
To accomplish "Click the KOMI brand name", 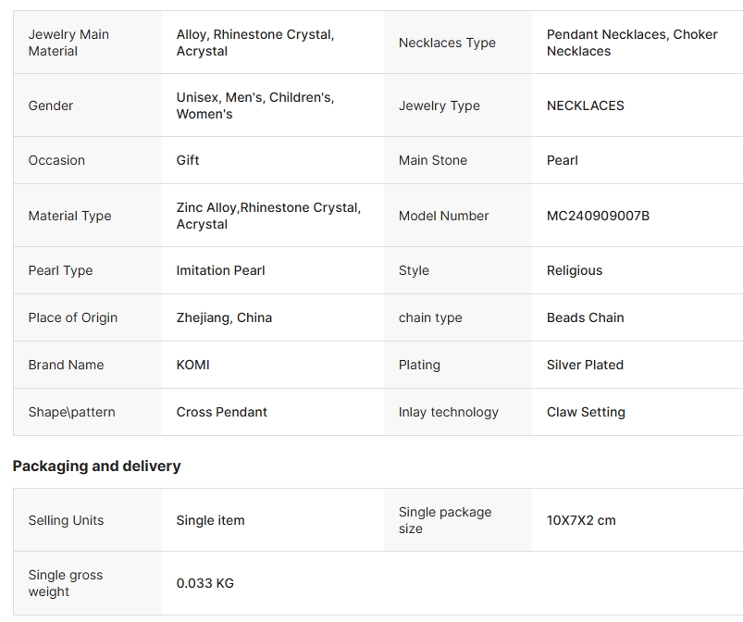I will tap(192, 365).
